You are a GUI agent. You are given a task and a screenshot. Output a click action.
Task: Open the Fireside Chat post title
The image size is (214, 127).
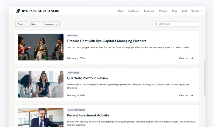click(106, 41)
